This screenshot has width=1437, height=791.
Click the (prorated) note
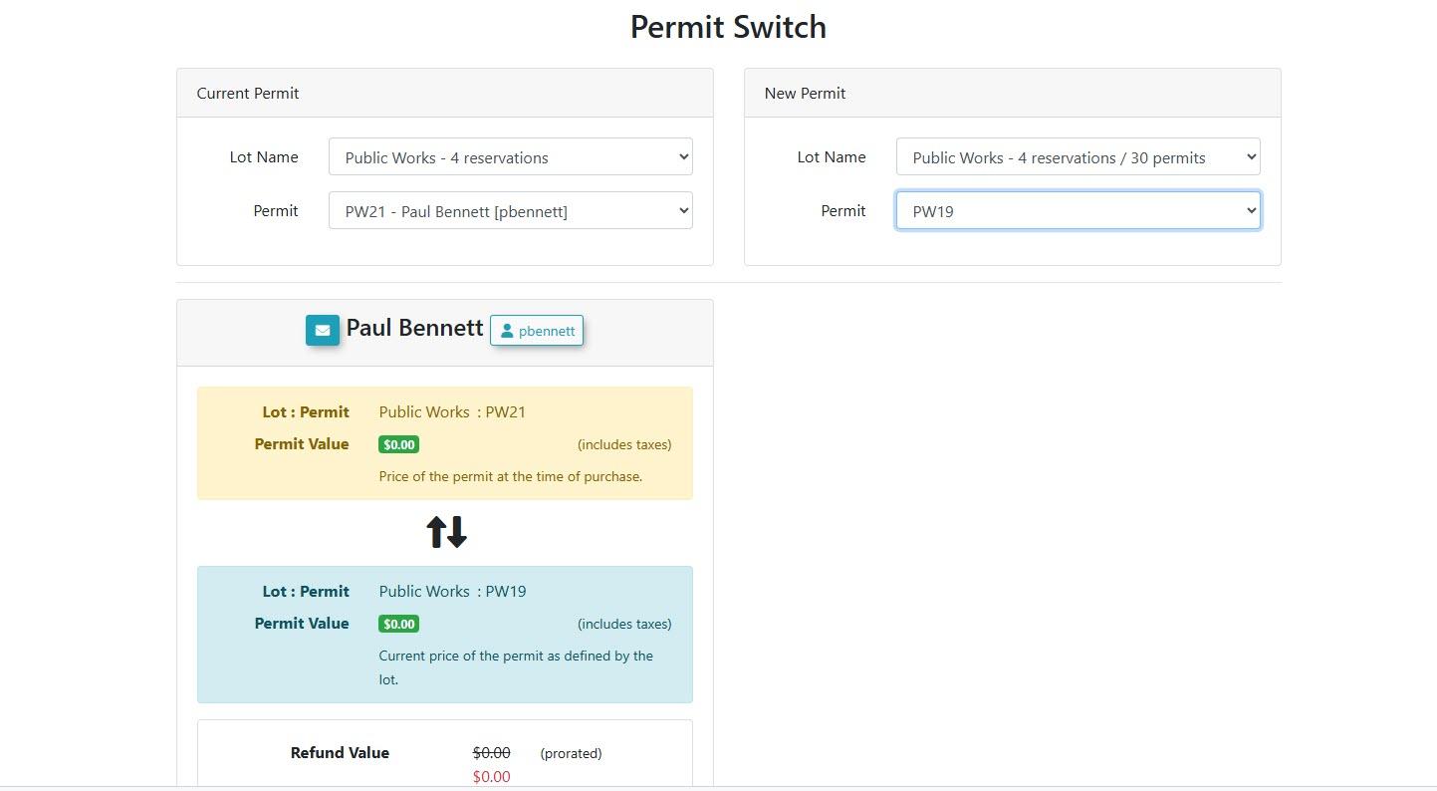click(x=571, y=754)
